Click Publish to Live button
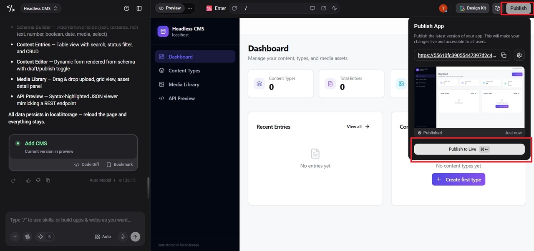This screenshot has height=251, width=534. pos(469,149)
